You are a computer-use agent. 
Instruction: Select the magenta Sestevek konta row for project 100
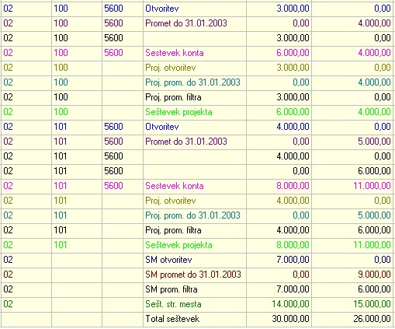[197, 53]
